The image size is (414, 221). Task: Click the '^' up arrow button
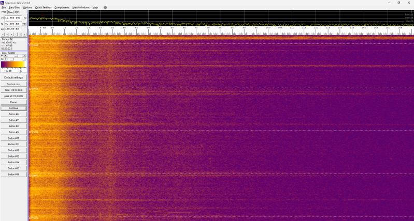(x=20, y=35)
